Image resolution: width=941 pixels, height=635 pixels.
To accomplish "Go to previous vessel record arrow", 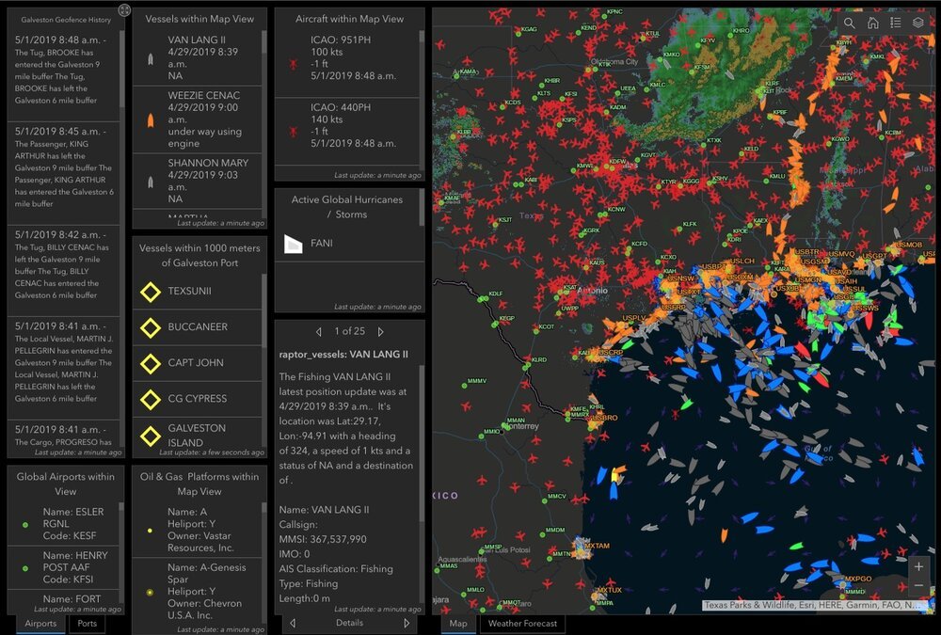I will pos(318,331).
